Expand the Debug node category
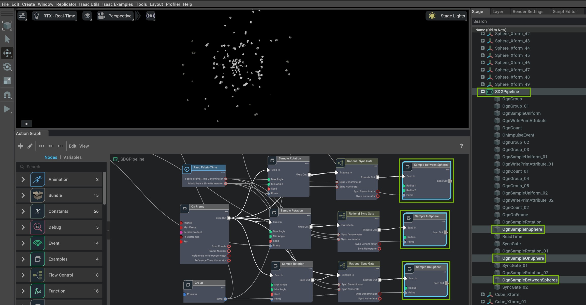 (23, 227)
